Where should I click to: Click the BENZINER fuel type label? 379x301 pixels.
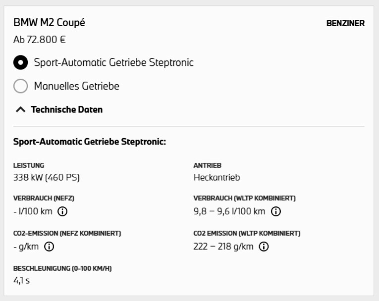[x=345, y=23]
